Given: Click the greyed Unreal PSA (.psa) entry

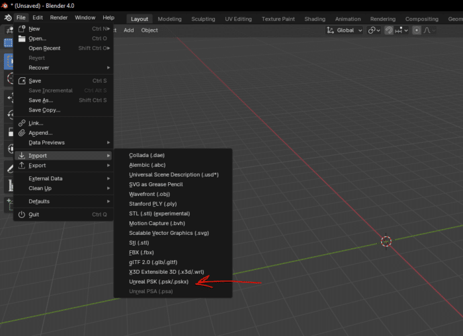Looking at the screenshot, I should [x=173, y=291].
